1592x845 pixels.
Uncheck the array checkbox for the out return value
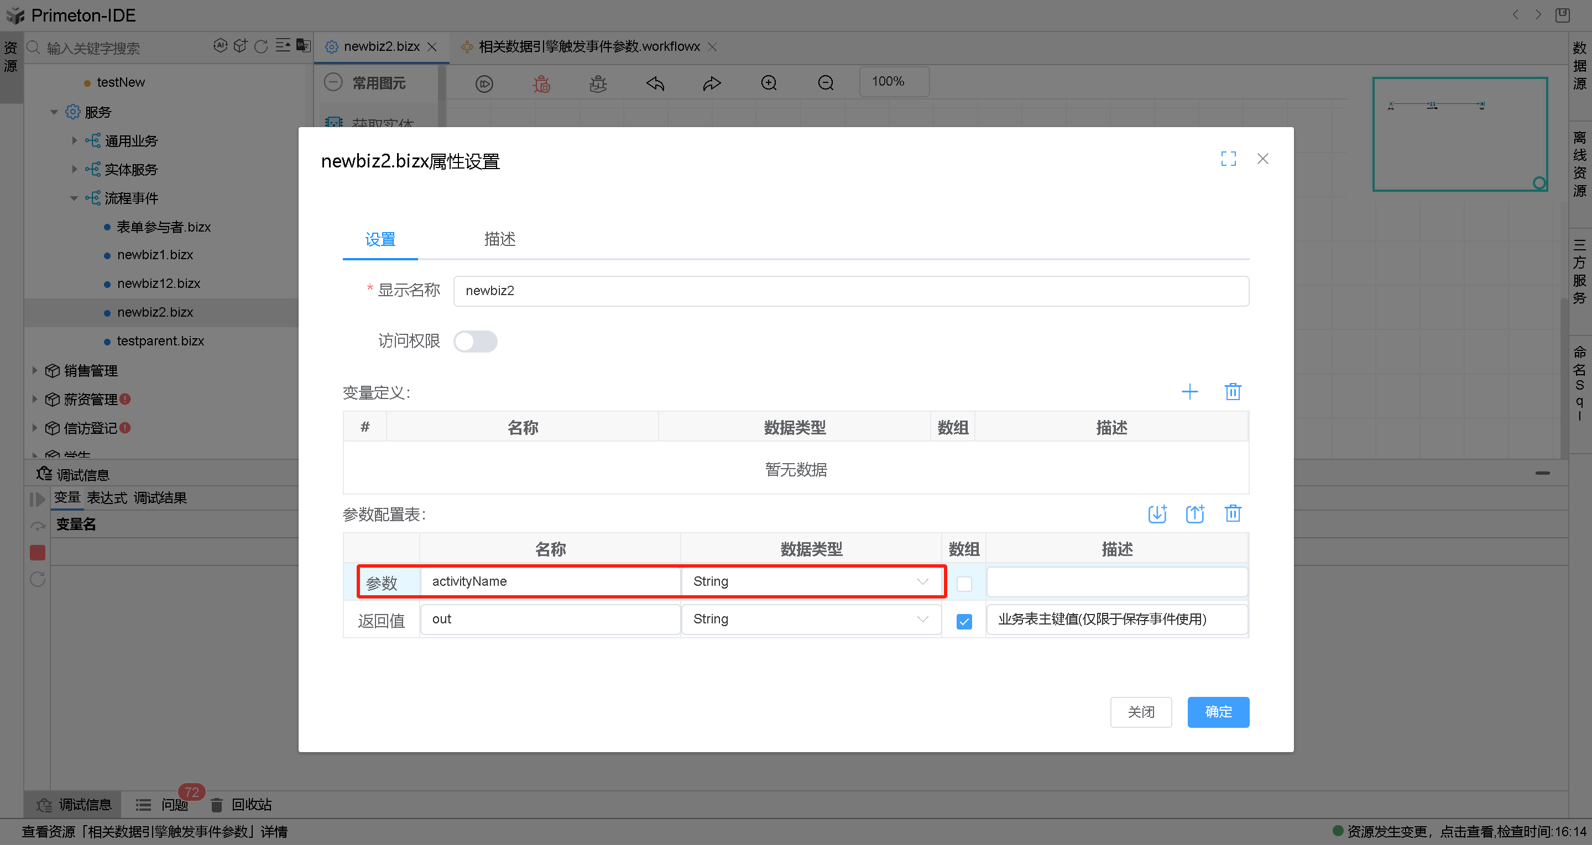(x=963, y=621)
